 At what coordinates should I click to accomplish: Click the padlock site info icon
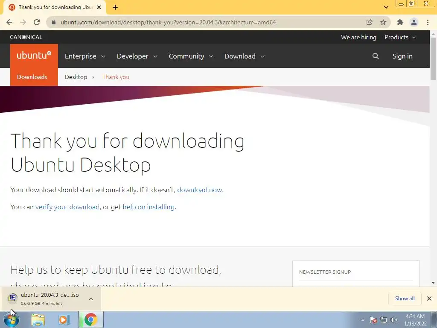[x=54, y=22]
